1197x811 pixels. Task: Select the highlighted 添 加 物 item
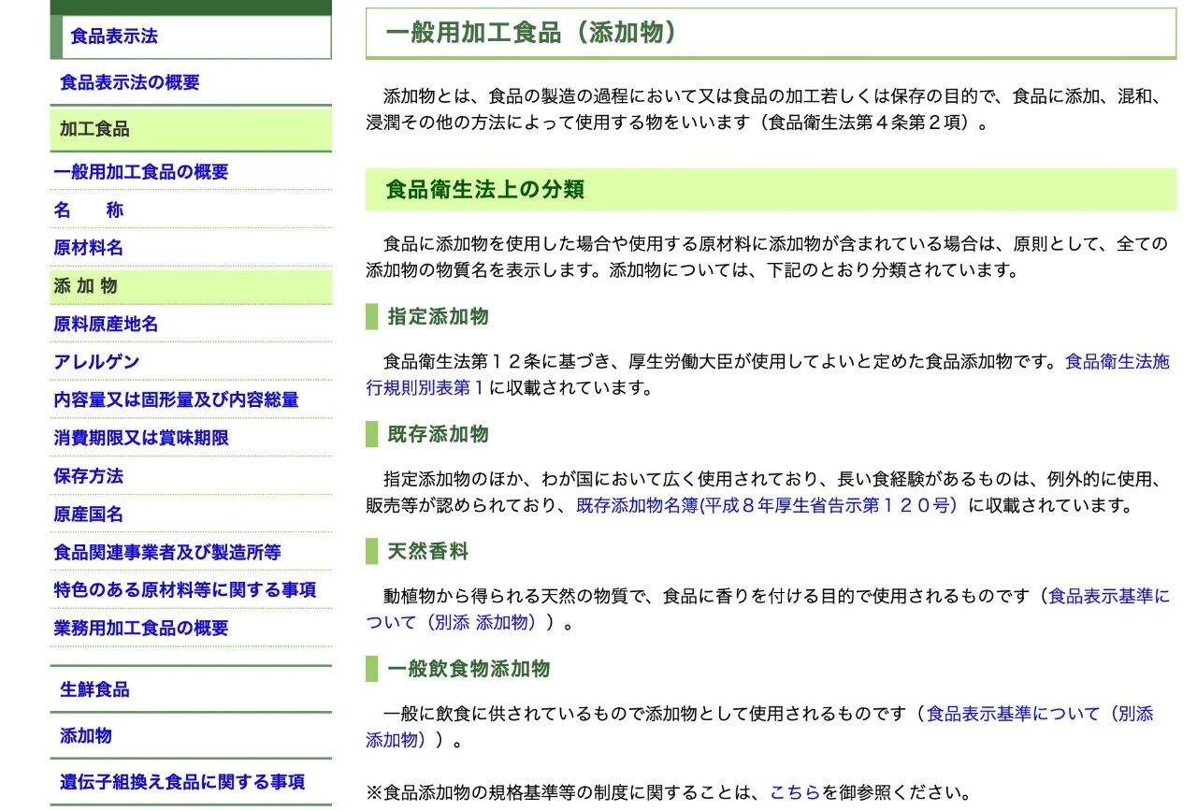click(86, 286)
